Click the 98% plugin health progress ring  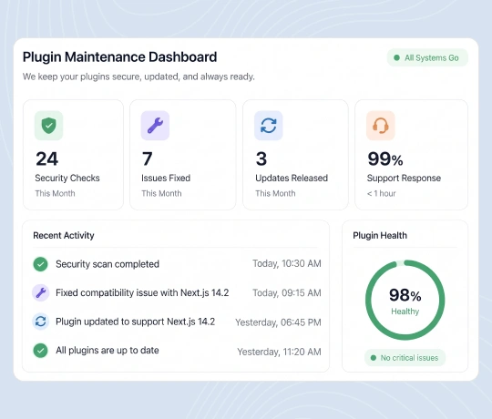click(x=405, y=300)
